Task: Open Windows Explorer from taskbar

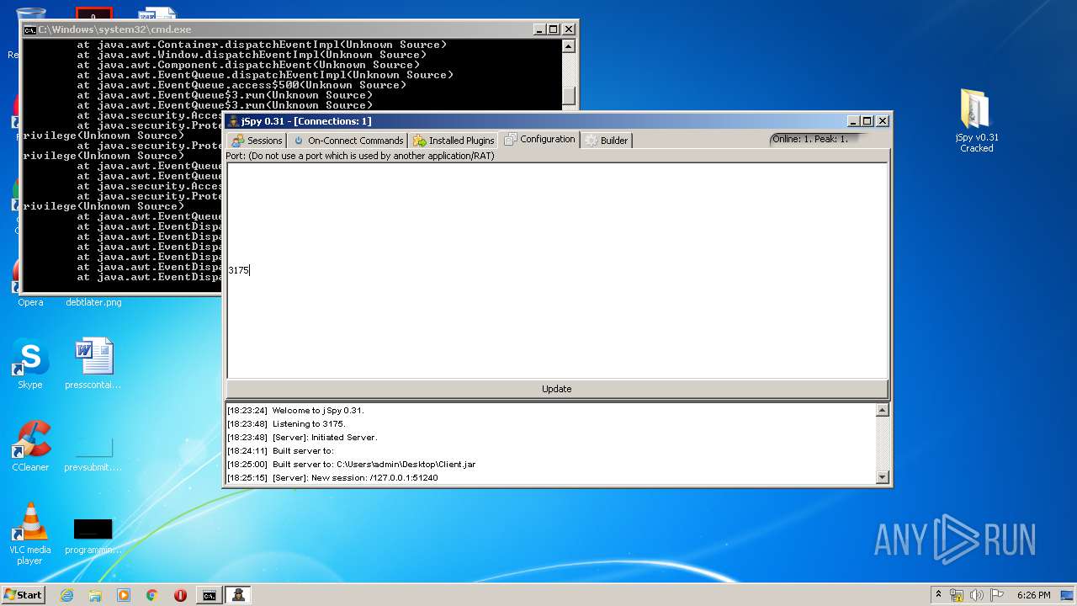Action: (95, 595)
